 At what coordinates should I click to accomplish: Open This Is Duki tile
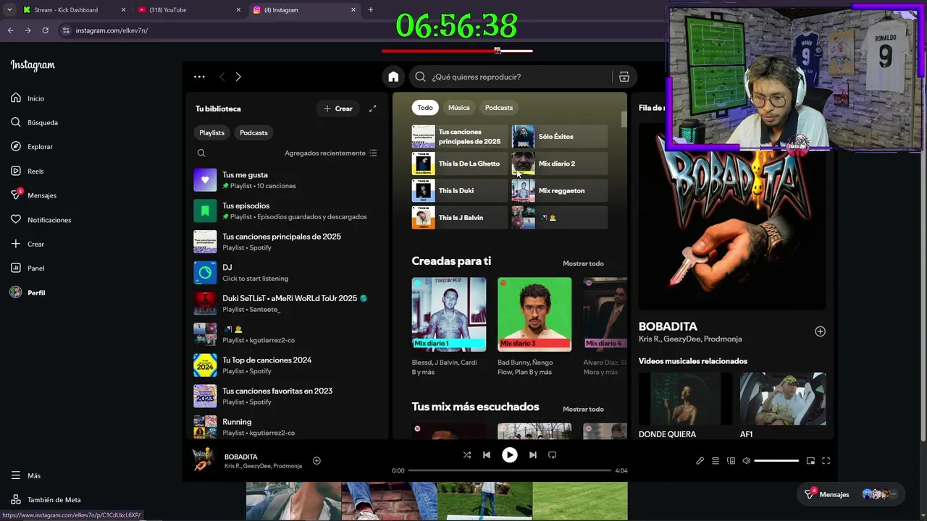point(460,190)
